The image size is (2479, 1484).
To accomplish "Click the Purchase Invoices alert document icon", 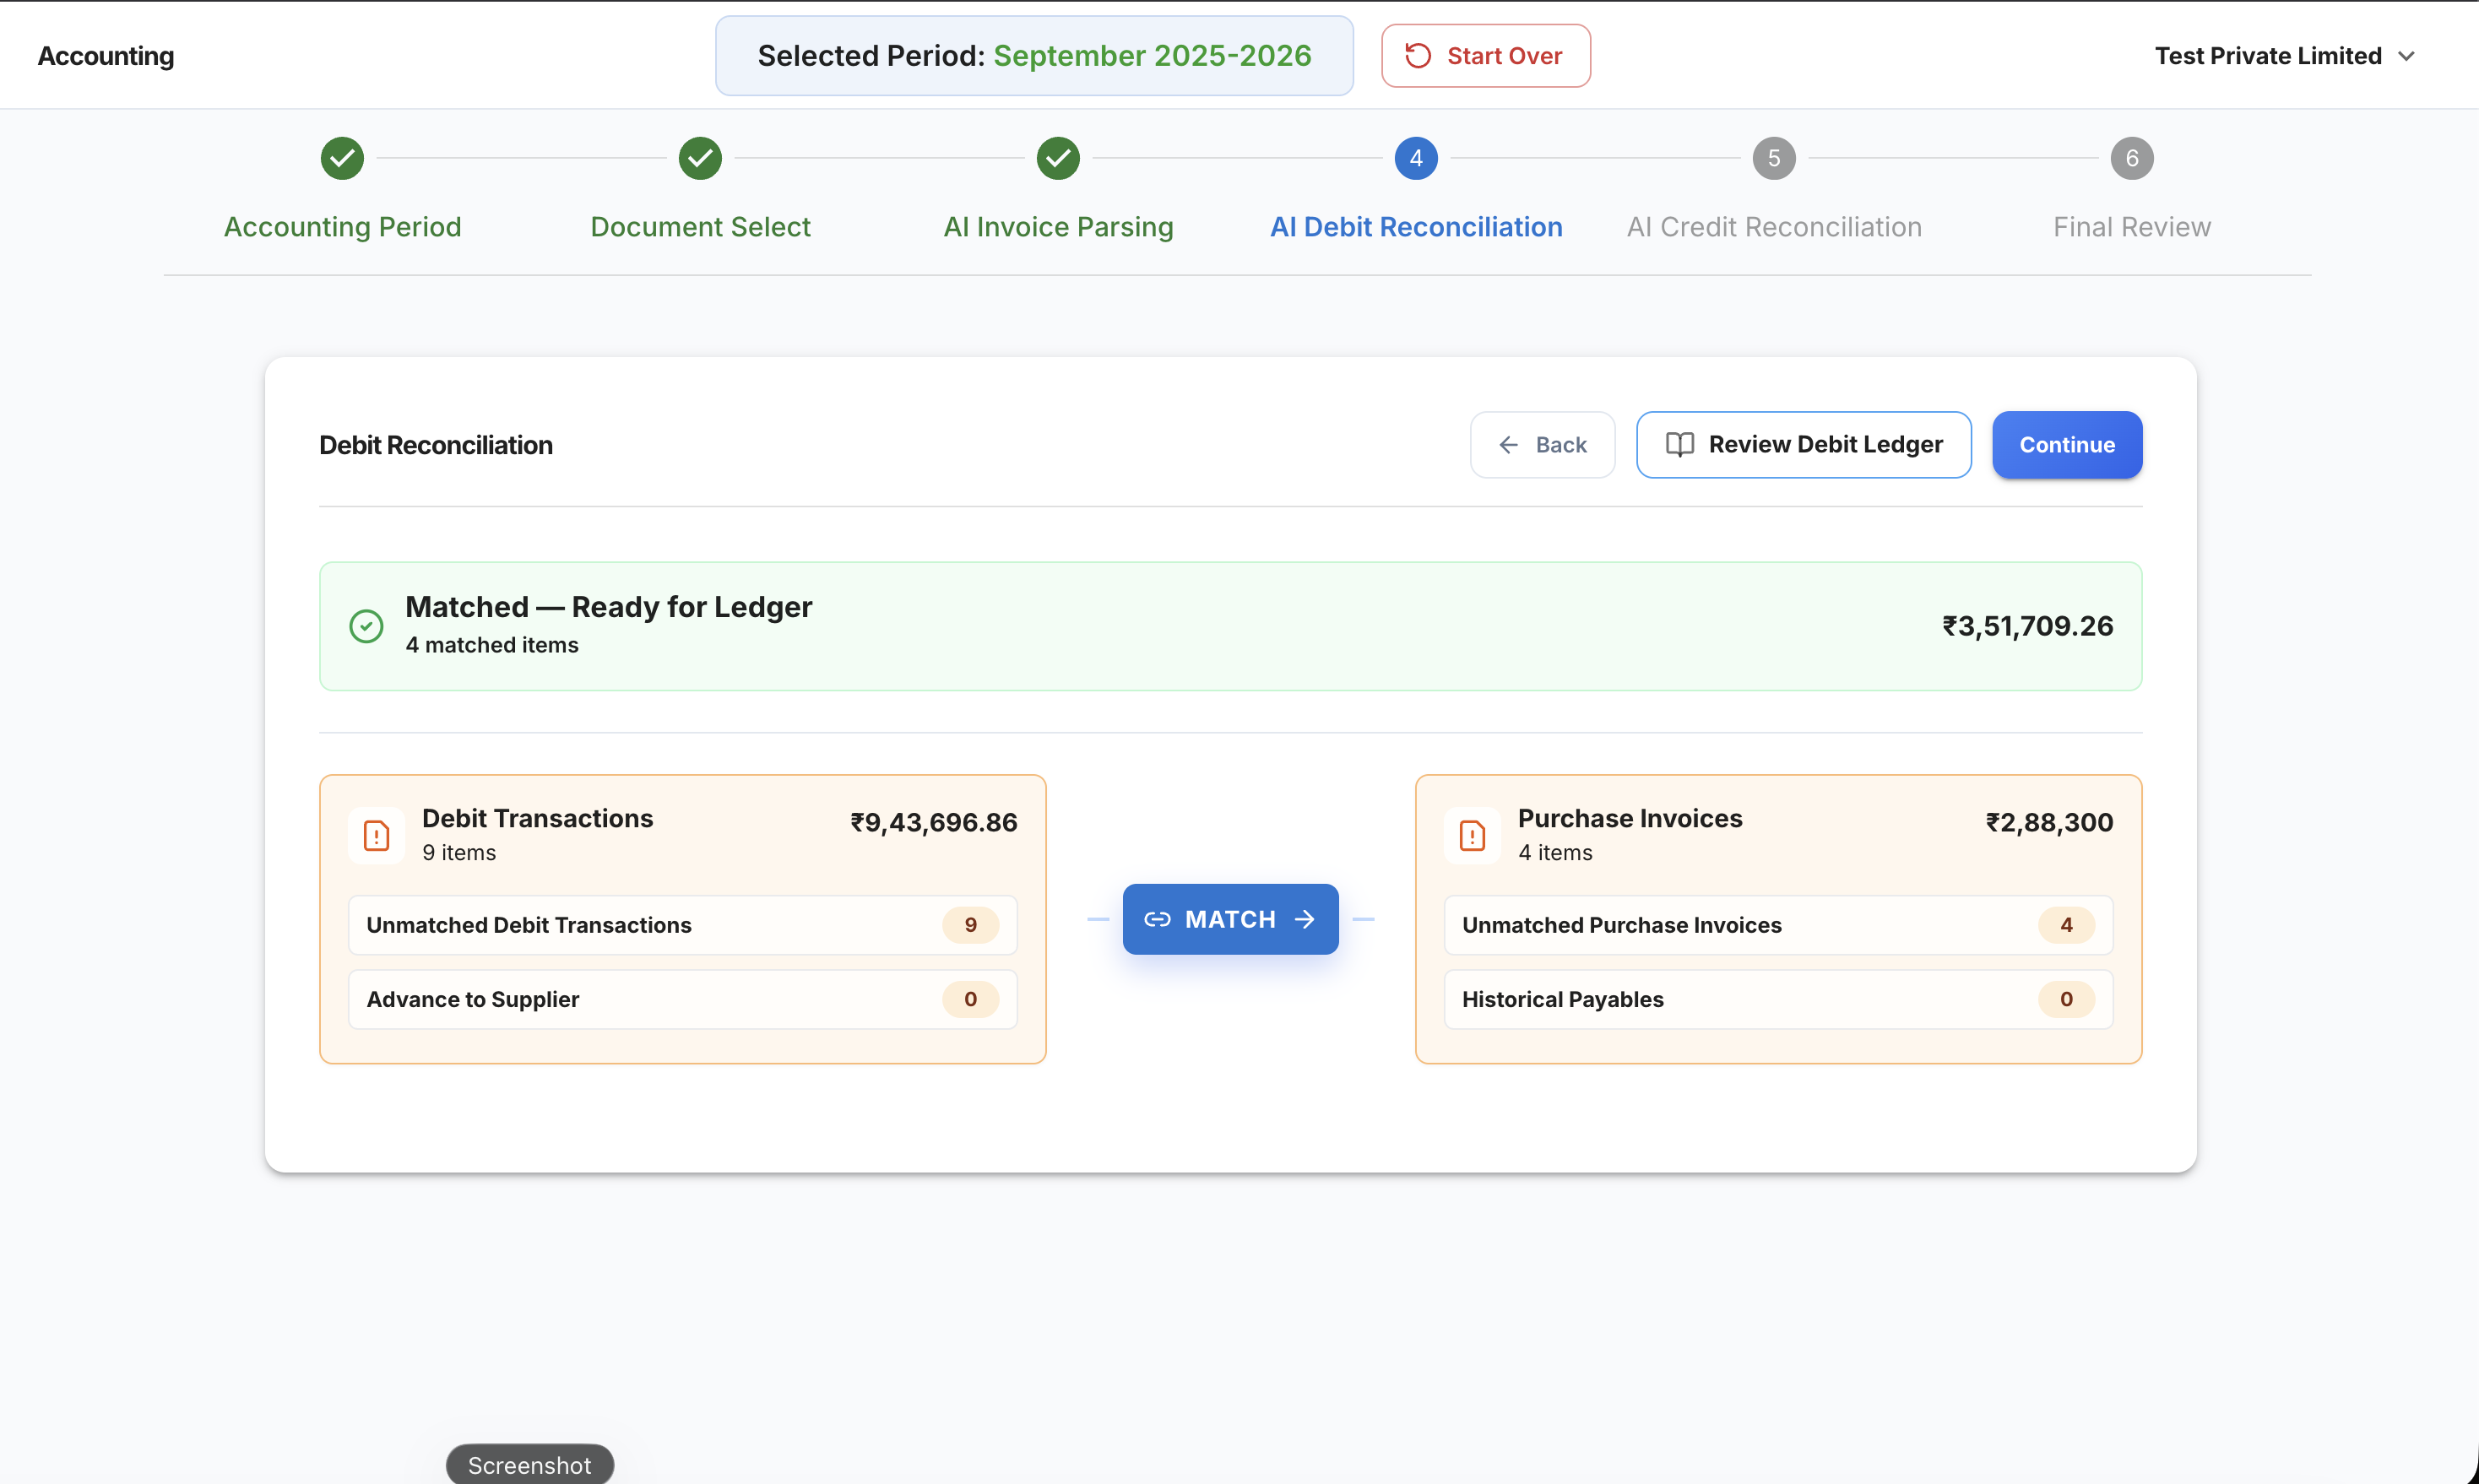I will [x=1472, y=835].
